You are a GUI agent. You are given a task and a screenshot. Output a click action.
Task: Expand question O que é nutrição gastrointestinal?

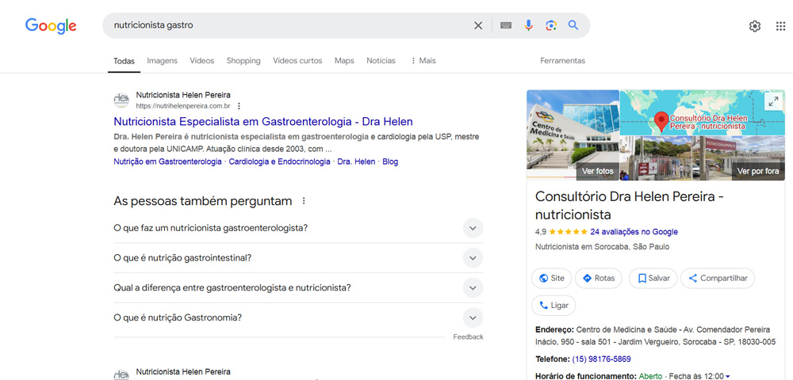(298, 258)
